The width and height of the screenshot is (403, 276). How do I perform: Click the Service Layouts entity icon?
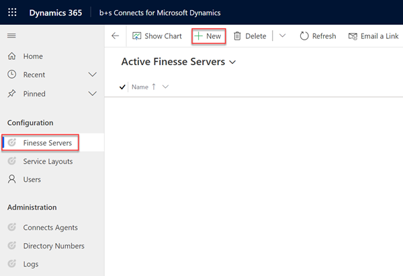click(12, 161)
